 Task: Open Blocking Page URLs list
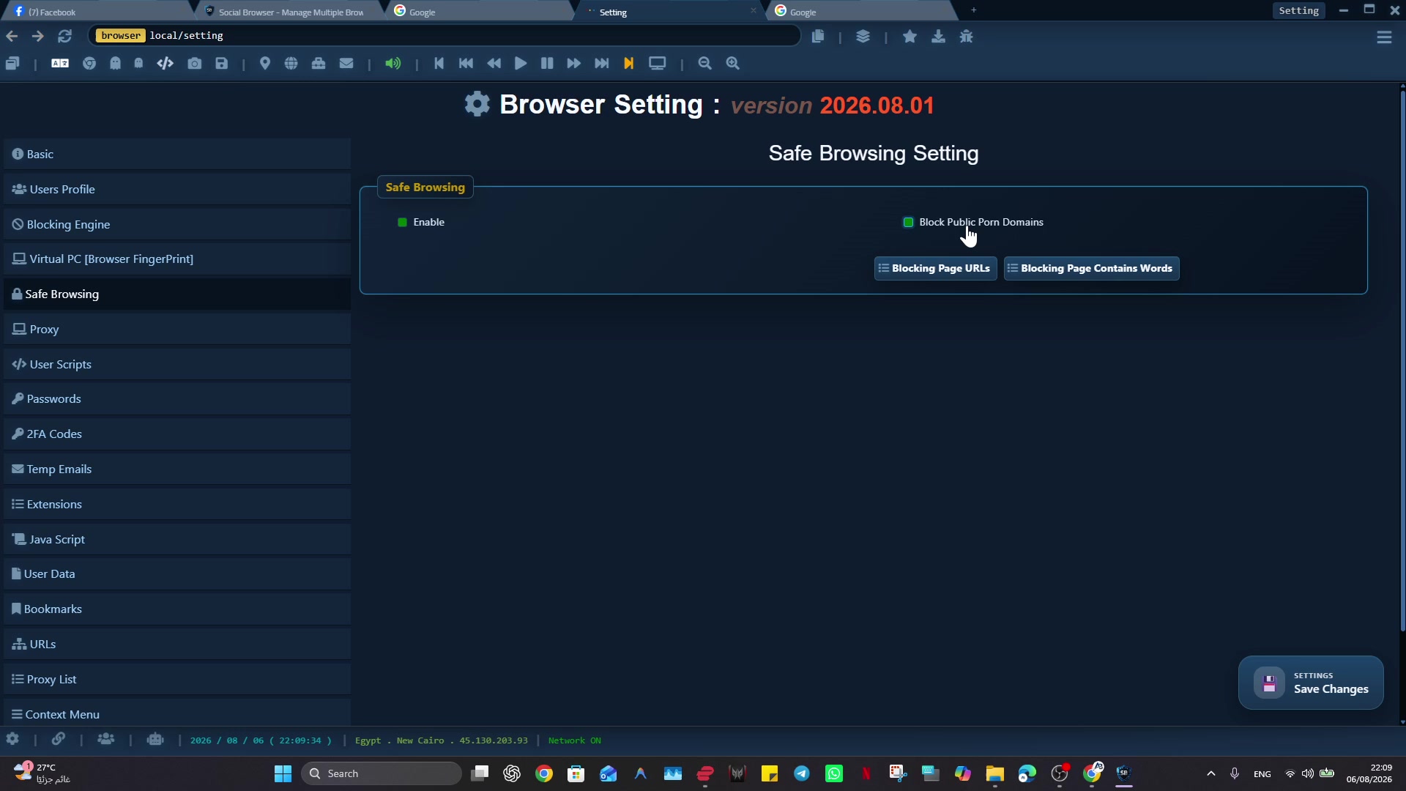click(935, 269)
